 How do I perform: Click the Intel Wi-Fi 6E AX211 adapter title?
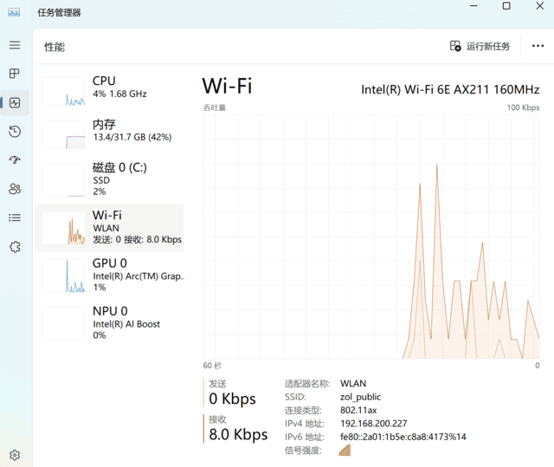click(450, 90)
